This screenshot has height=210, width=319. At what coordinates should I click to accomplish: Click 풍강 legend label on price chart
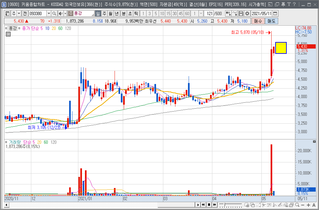pyautogui.click(x=13, y=28)
